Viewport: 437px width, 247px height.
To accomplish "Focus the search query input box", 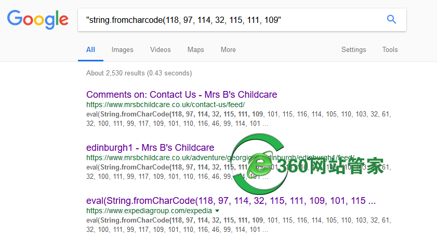I will tap(242, 20).
